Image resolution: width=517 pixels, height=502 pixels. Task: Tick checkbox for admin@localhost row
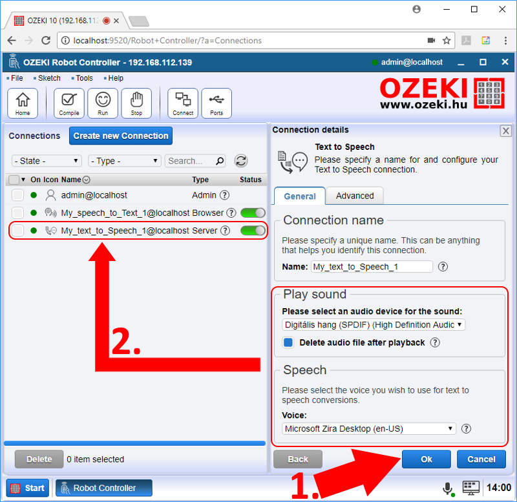pyautogui.click(x=17, y=195)
